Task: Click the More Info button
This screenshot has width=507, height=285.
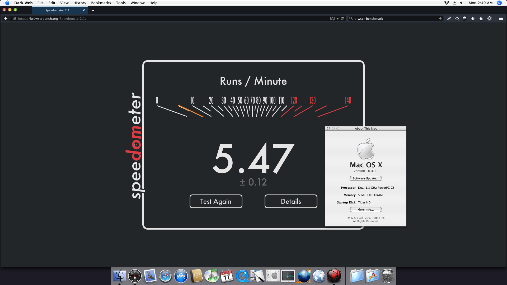Action: tap(365, 210)
